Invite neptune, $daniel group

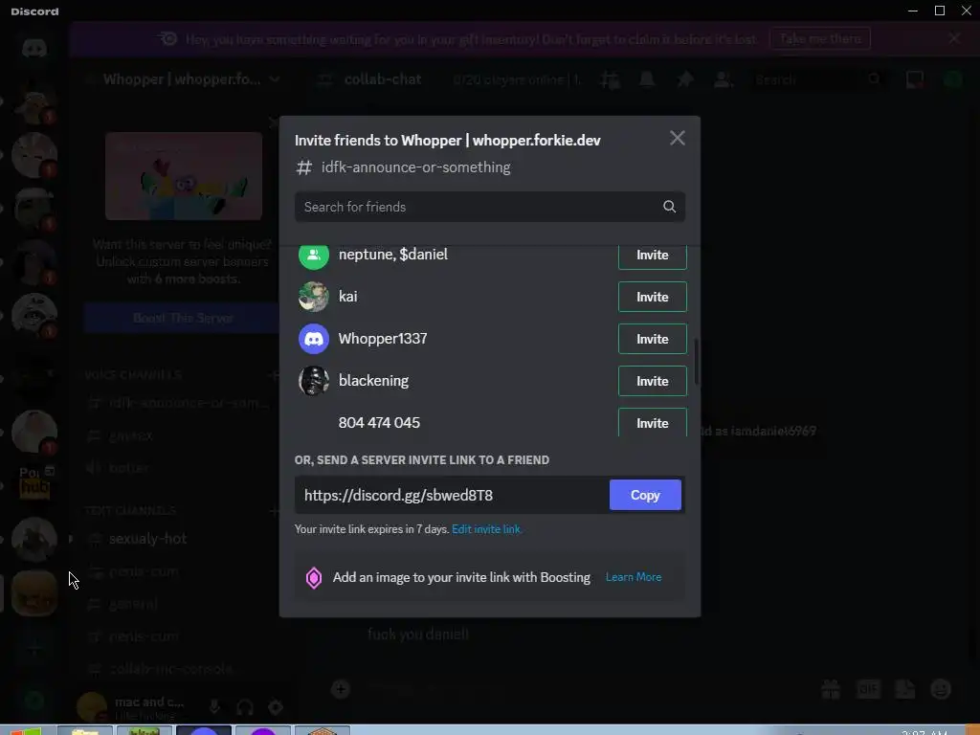click(652, 255)
